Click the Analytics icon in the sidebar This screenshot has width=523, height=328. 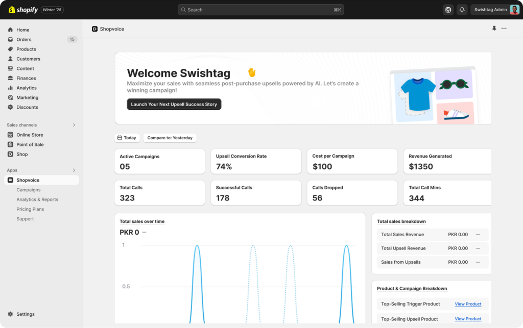point(11,88)
